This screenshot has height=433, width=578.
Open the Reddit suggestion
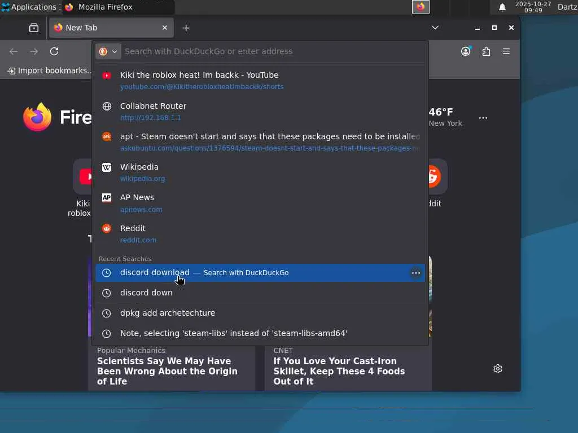tap(260, 234)
